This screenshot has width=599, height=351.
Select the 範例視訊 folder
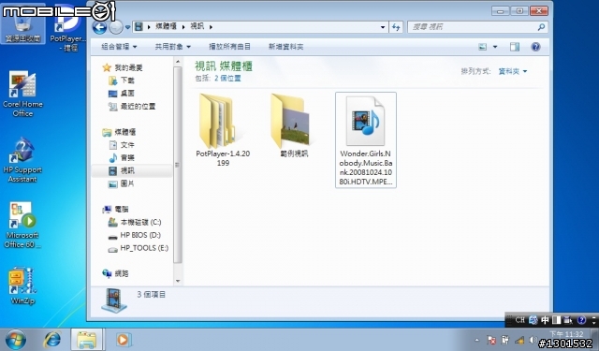294,126
